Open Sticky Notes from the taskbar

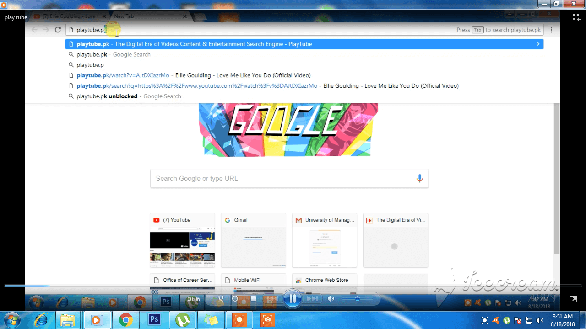tap(211, 320)
